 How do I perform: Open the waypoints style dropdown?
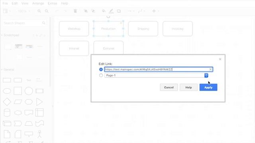tap(142, 11)
